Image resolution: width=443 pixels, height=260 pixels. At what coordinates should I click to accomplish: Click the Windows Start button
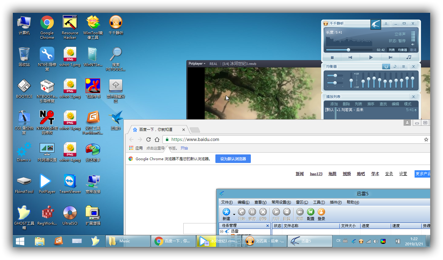pyautogui.click(x=20, y=241)
